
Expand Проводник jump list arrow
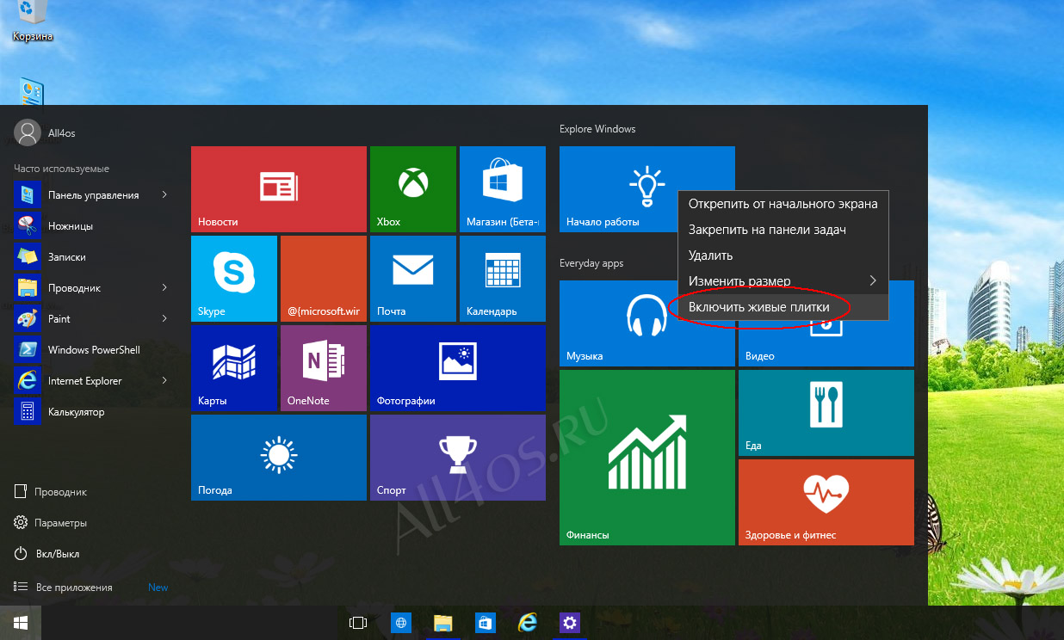click(x=164, y=288)
